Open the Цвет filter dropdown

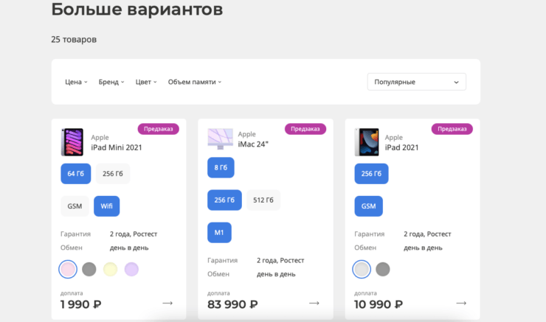146,82
